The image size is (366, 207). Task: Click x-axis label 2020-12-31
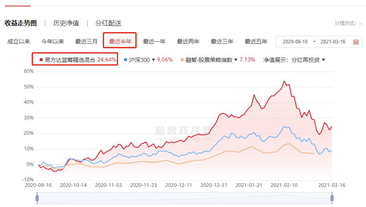[x=214, y=185]
